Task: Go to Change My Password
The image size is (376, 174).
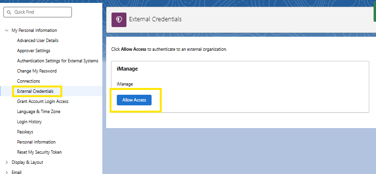Action: coord(37,71)
